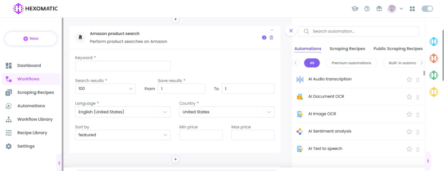The width and height of the screenshot is (444, 171).
Task: Show info for Amazon product search
Action: [x=264, y=37]
